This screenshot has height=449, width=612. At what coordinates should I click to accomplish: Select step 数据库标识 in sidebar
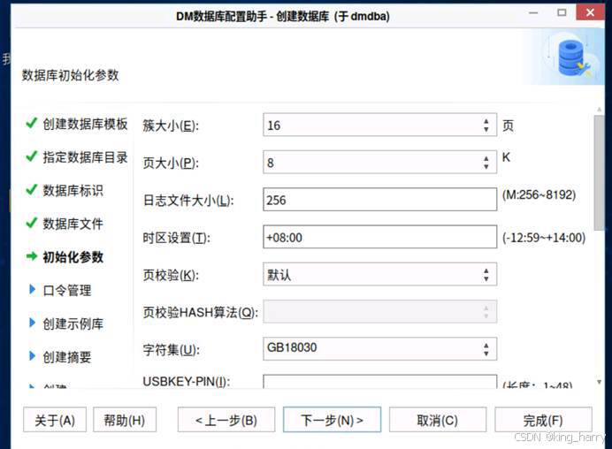73,190
